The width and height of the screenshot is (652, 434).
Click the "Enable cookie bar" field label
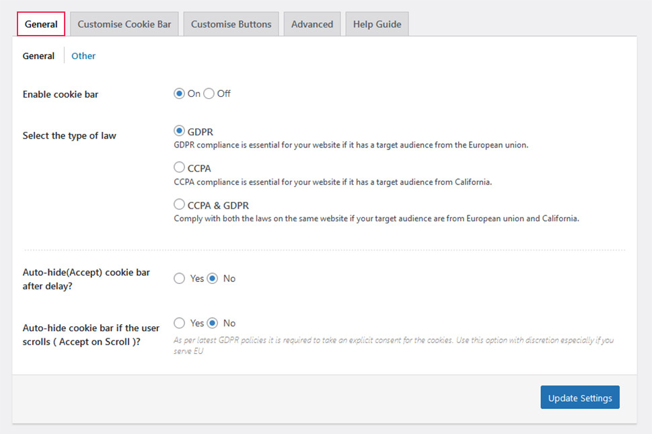(x=61, y=94)
